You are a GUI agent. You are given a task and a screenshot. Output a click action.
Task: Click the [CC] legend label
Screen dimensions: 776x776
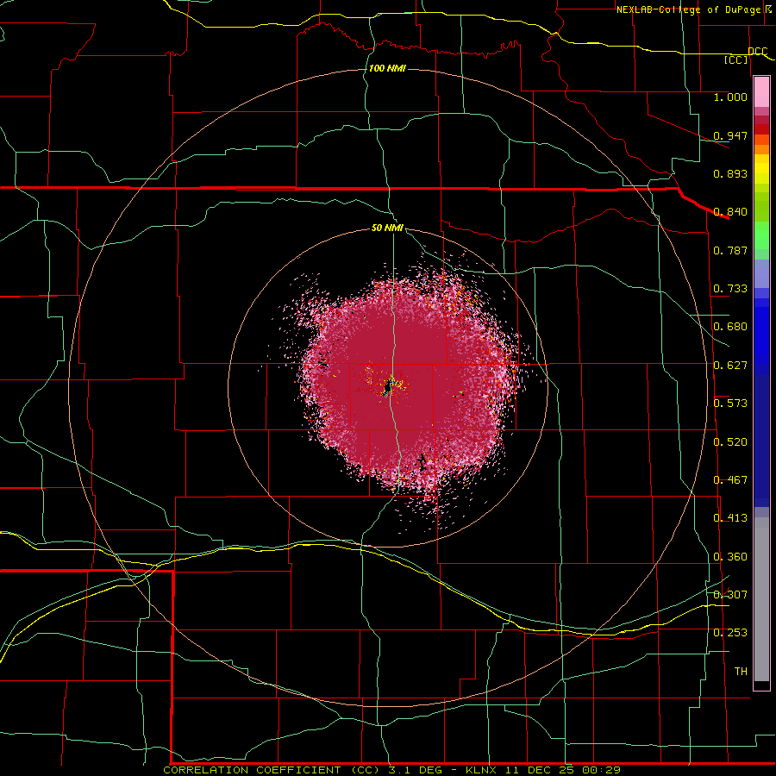735,60
